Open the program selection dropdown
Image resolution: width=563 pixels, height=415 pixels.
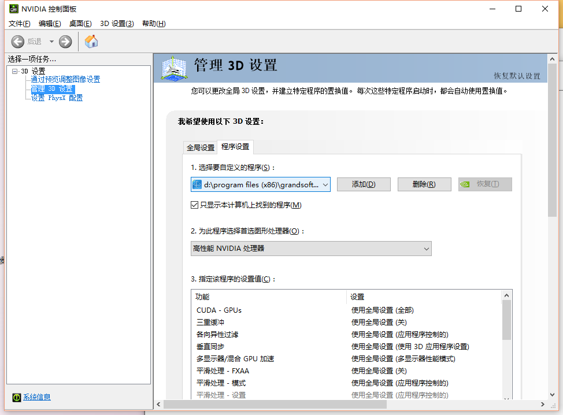click(x=261, y=184)
